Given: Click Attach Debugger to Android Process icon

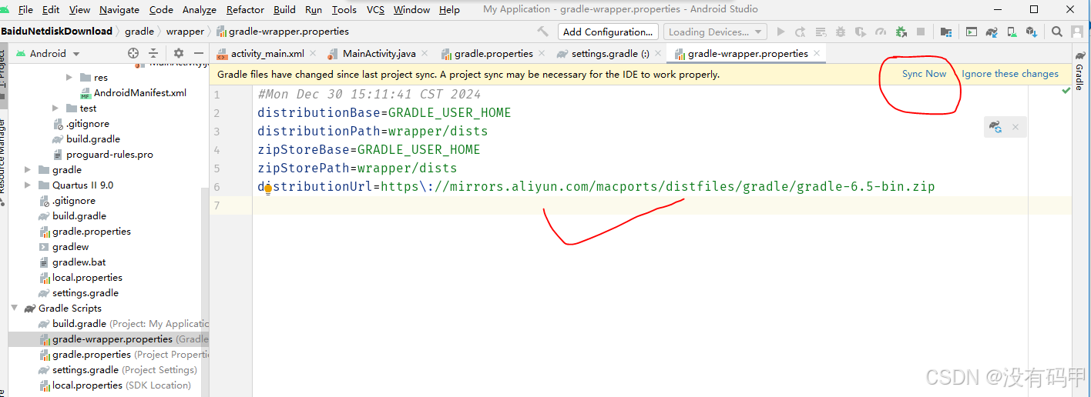Looking at the screenshot, I should point(901,32).
